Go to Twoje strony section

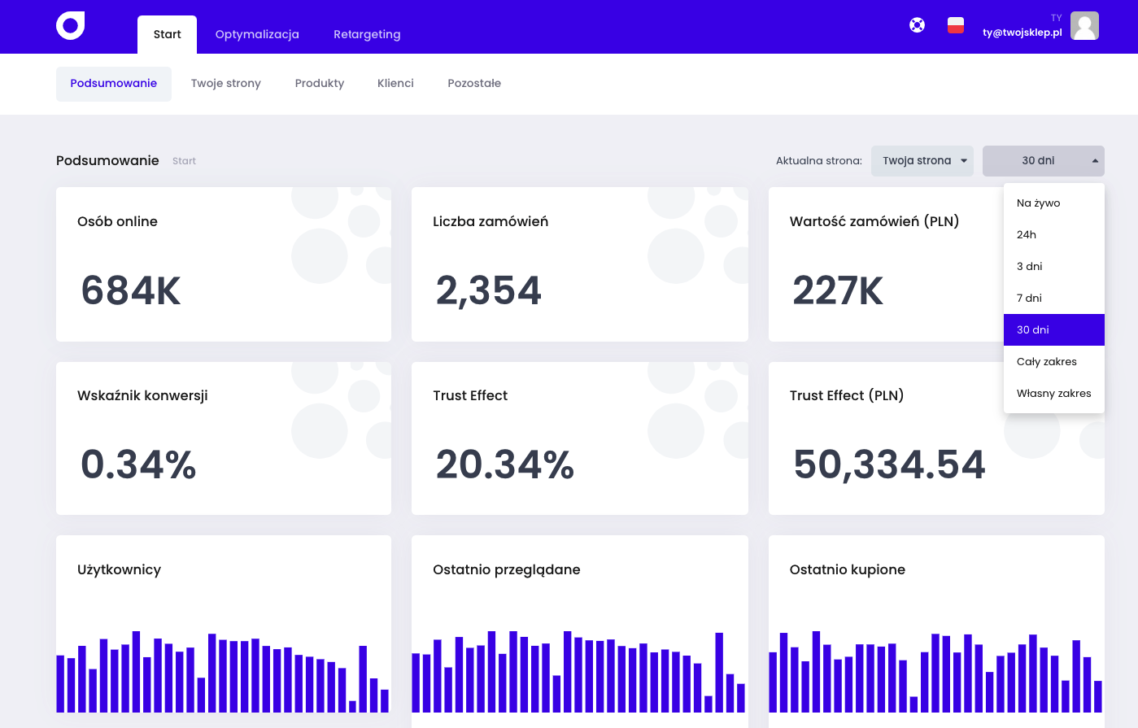pos(226,84)
